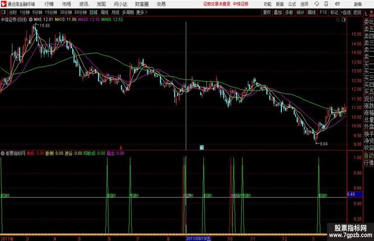The height and width of the screenshot is (241, 374).
Task: Open the 市场 menu
Action: tap(66, 4)
